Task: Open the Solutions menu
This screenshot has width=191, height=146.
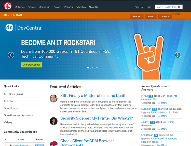Action: coord(20,7)
